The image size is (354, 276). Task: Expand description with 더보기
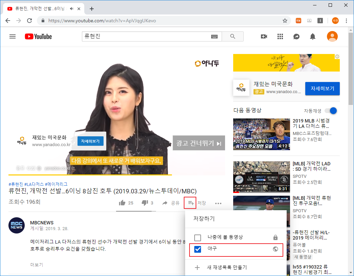pos(37,265)
